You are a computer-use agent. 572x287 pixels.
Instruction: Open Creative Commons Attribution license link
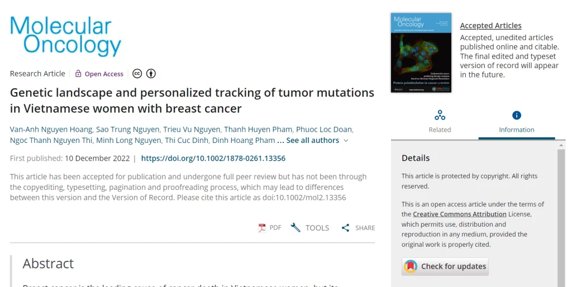460,214
